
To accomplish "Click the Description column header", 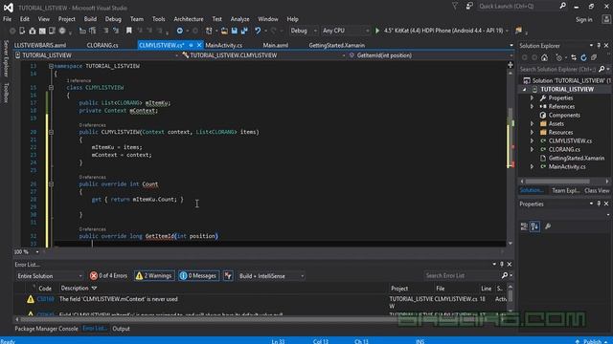I will (x=75, y=289).
